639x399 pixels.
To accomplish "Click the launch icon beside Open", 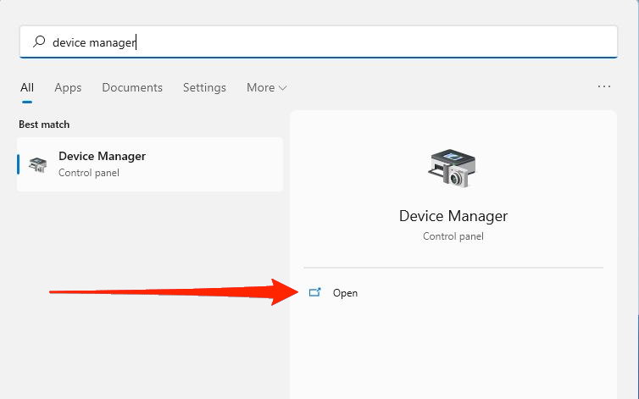I will coord(315,293).
